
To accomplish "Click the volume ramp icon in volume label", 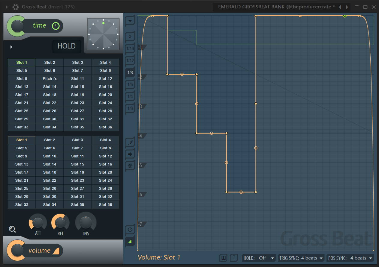I will point(56,251).
